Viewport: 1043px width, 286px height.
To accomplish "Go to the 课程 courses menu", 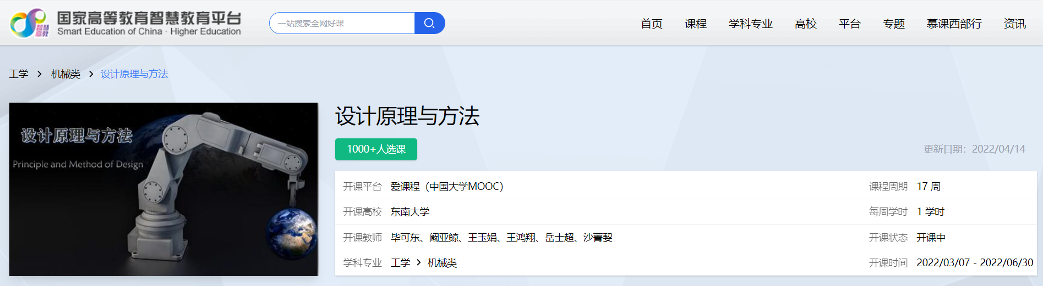I will tap(695, 24).
